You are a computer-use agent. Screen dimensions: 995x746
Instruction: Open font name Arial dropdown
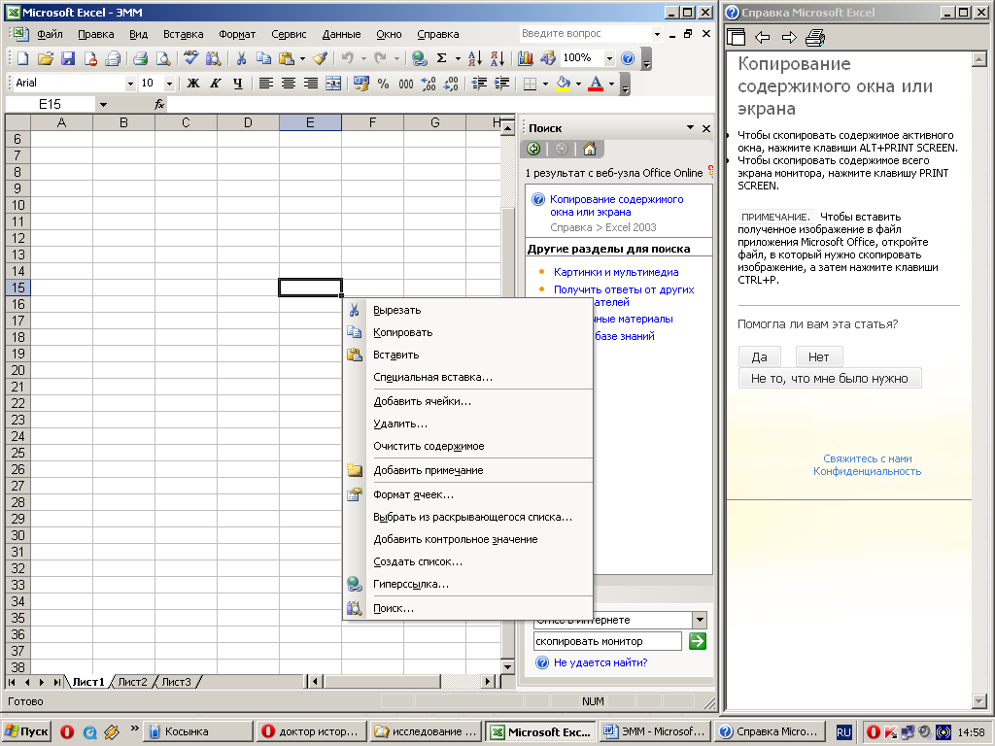[130, 84]
